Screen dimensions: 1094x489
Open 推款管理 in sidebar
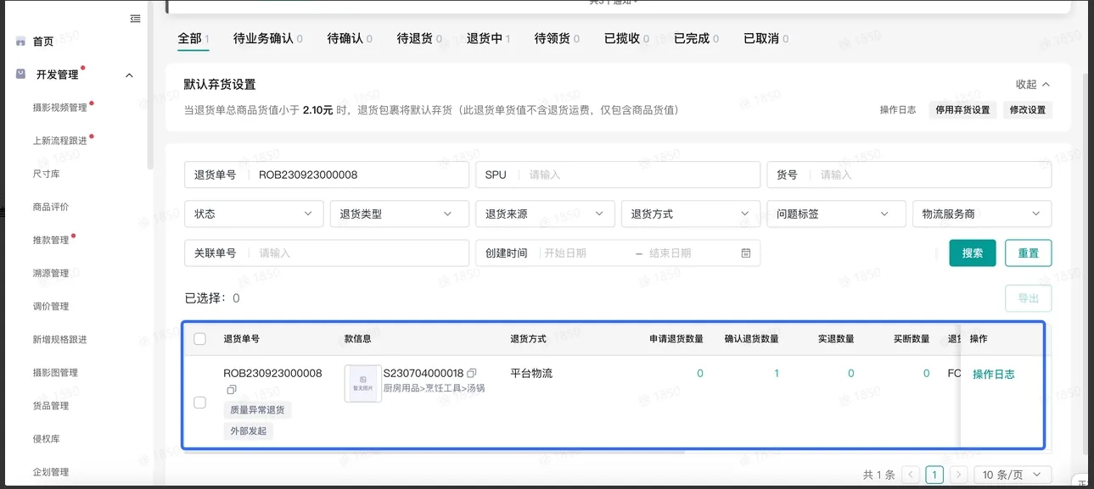click(51, 240)
